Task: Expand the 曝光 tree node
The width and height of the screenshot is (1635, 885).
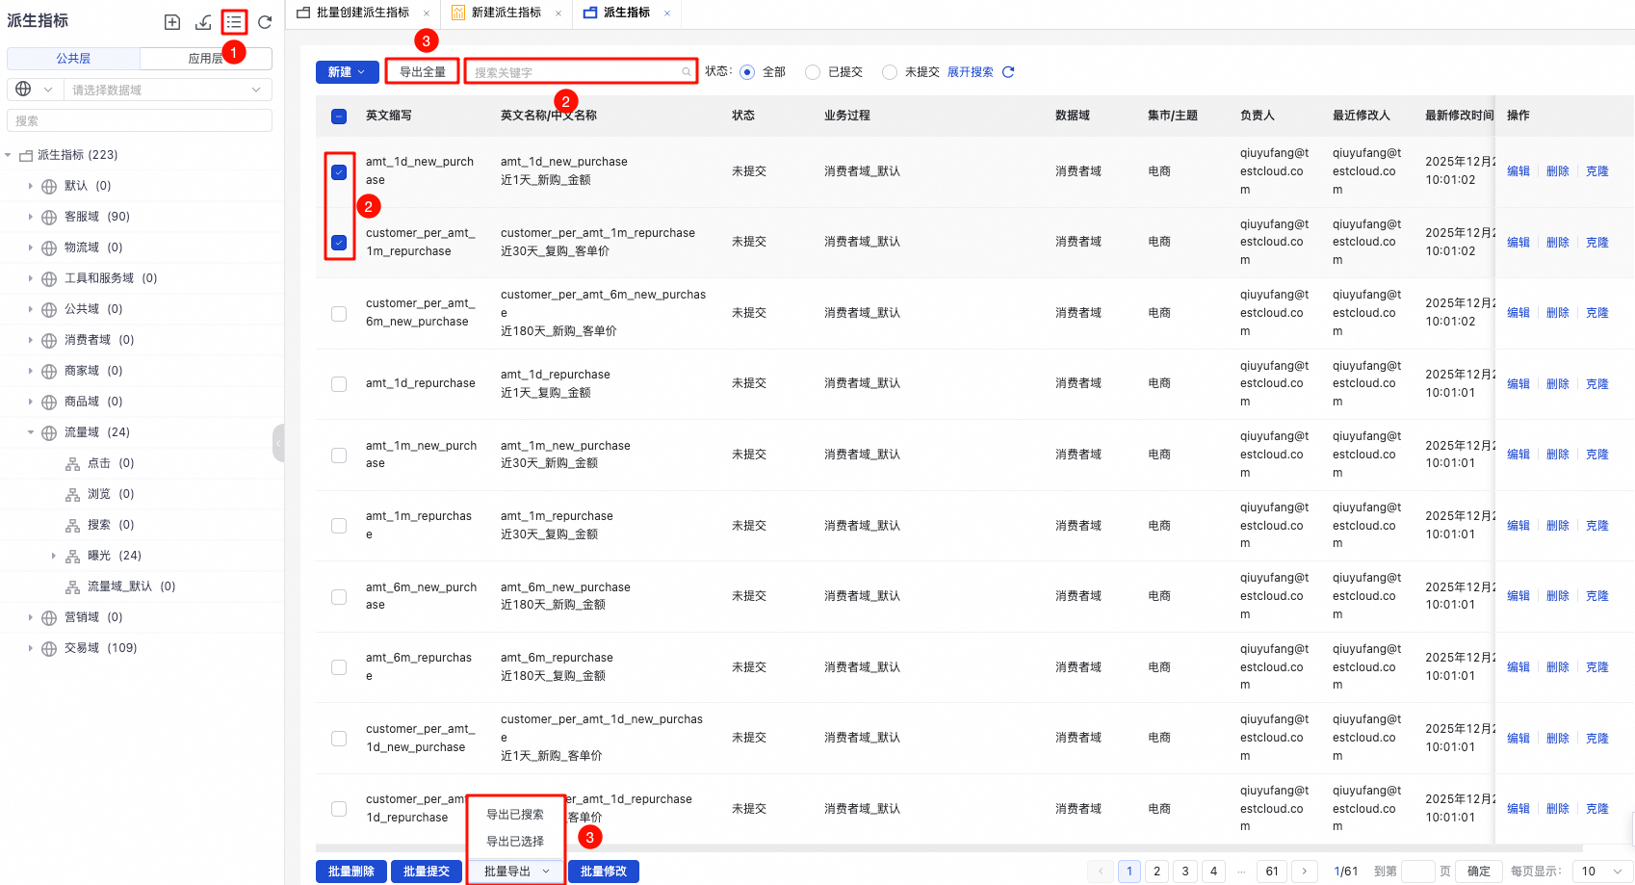Action: click(x=54, y=556)
